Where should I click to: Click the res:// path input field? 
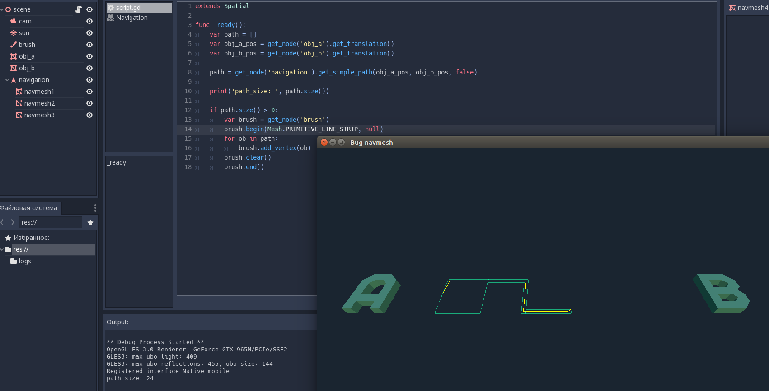(x=51, y=222)
